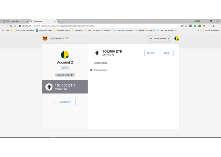Click the DEPOSIT button

click(x=151, y=53)
